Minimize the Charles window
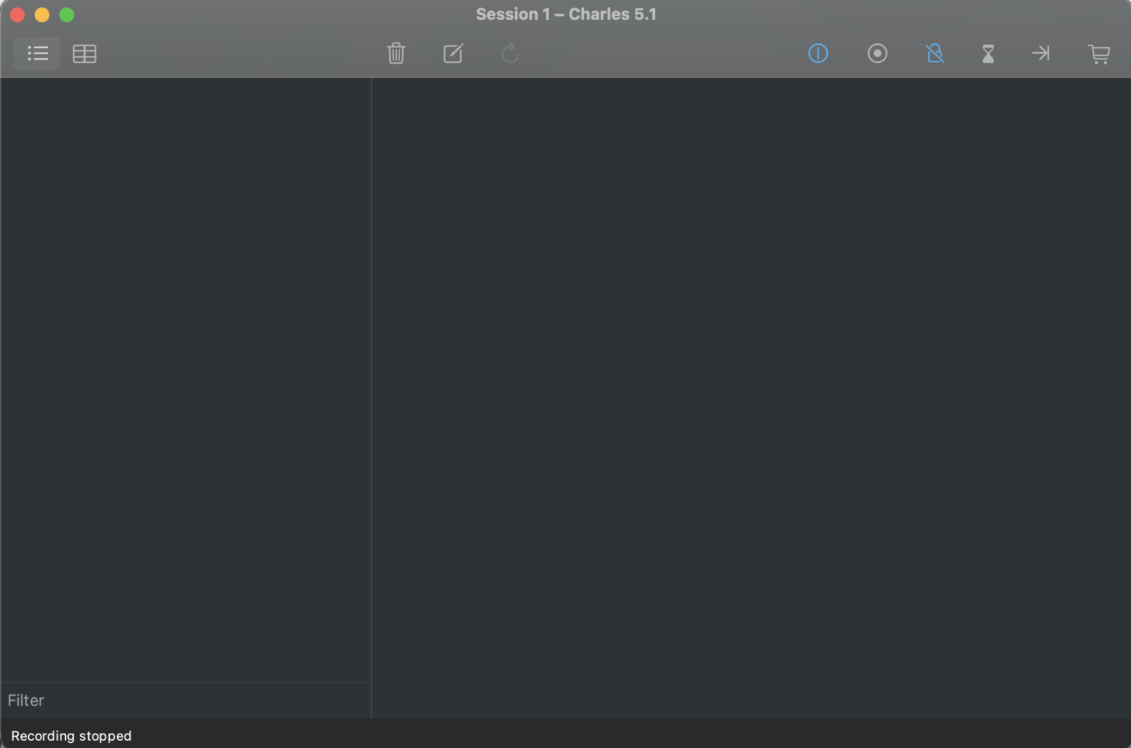 tap(42, 15)
